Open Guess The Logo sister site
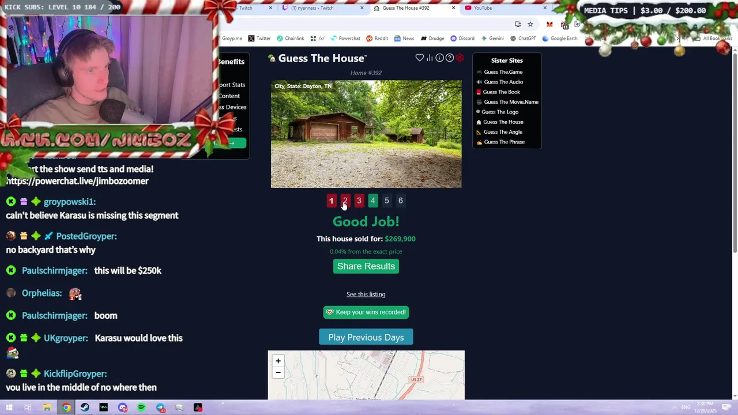The image size is (738, 415). point(500,112)
